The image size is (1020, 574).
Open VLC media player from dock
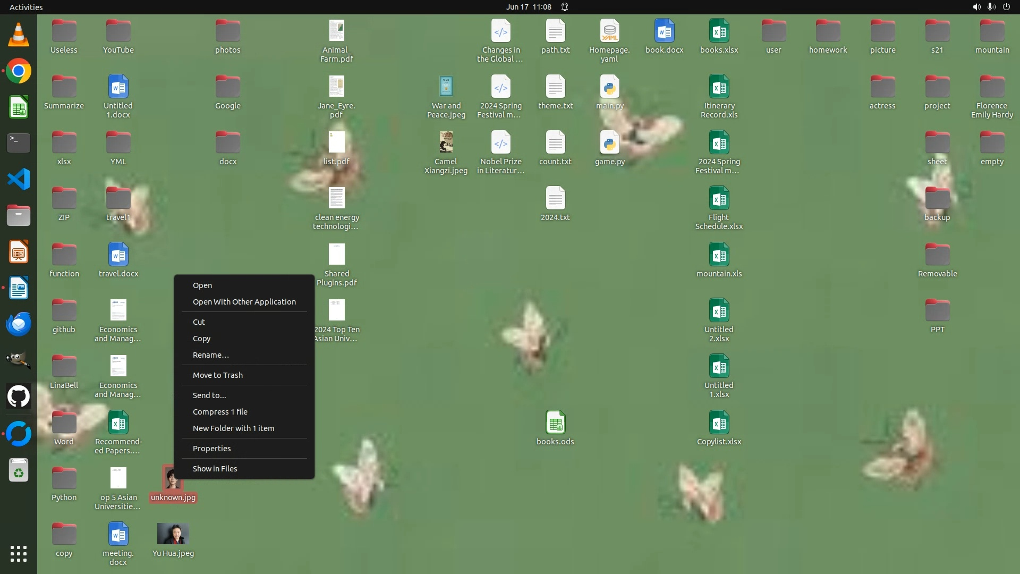pos(19,35)
